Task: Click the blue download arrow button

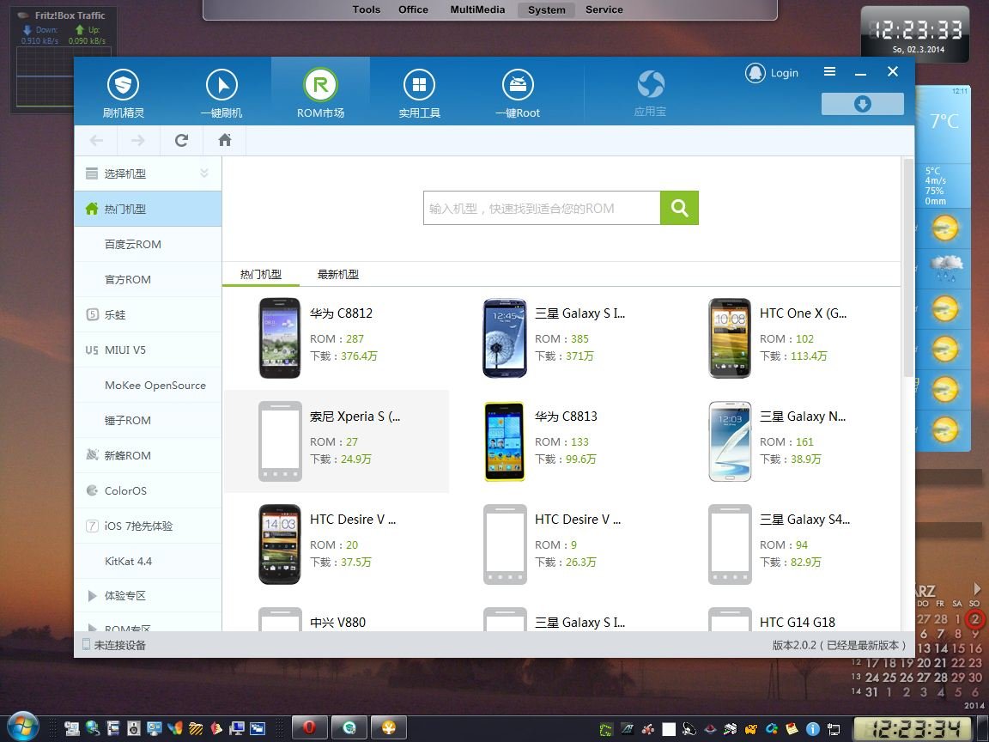Action: pos(862,104)
